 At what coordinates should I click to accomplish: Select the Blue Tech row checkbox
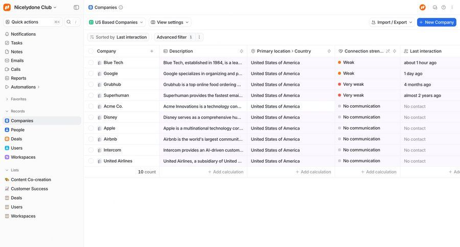pyautogui.click(x=91, y=62)
